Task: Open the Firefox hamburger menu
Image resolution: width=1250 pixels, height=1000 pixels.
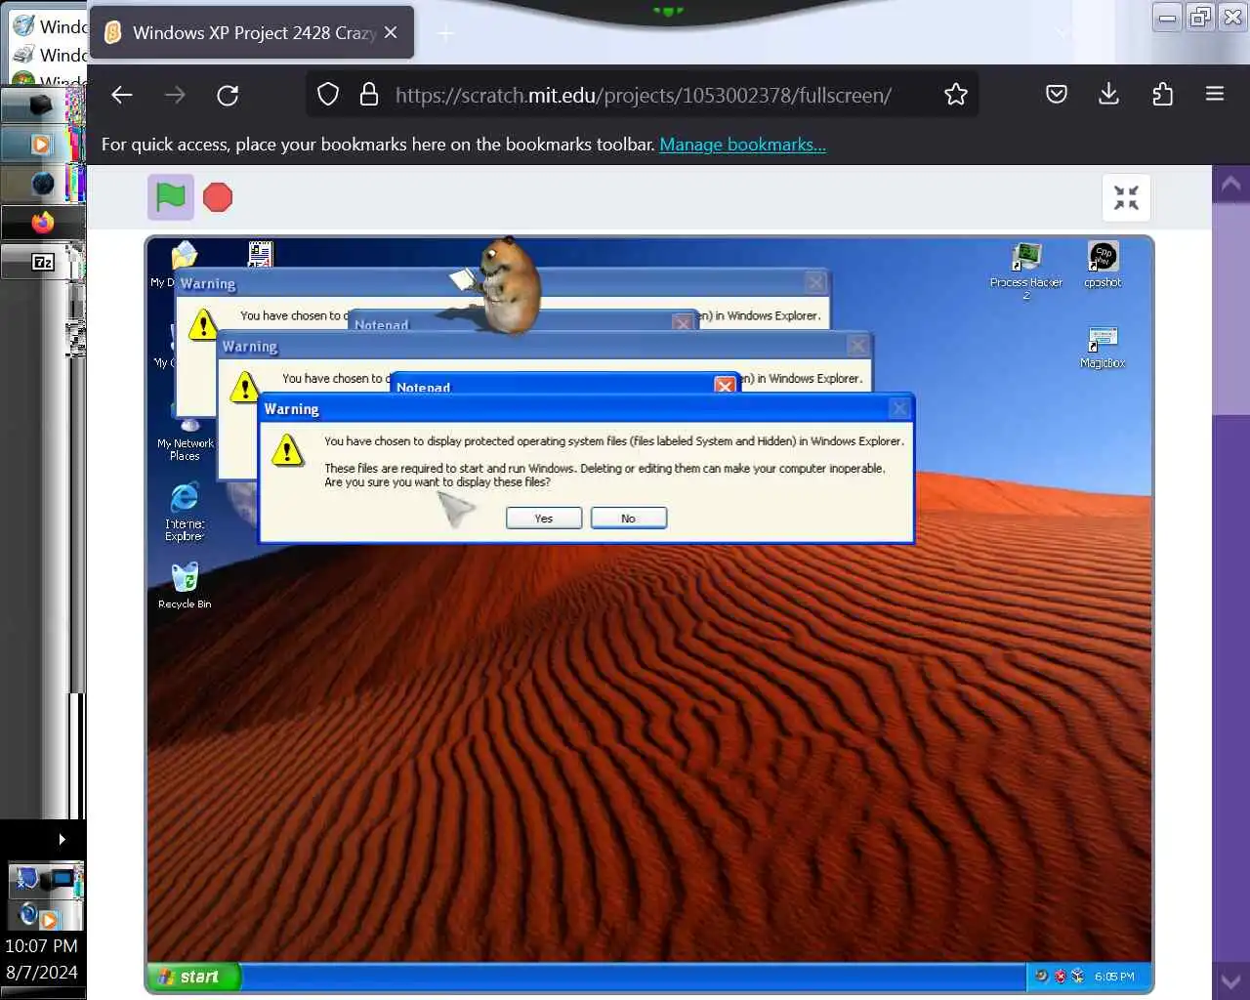Action: click(x=1215, y=95)
